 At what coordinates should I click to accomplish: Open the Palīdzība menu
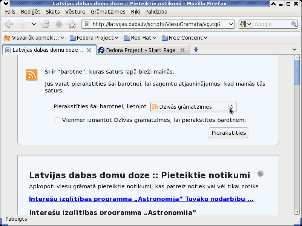156,12
